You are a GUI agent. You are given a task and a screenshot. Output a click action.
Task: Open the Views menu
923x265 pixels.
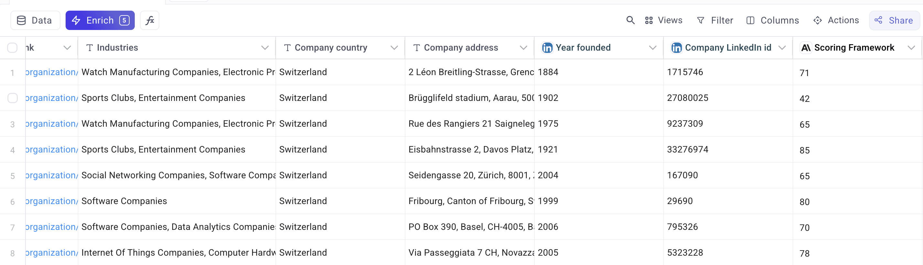pyautogui.click(x=663, y=20)
